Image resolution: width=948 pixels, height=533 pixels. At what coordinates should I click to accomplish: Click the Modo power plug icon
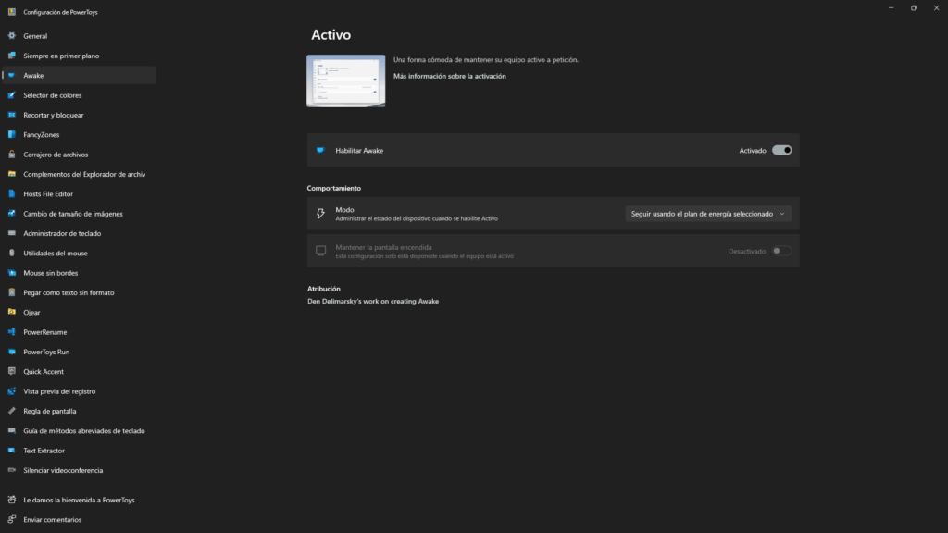click(x=320, y=214)
